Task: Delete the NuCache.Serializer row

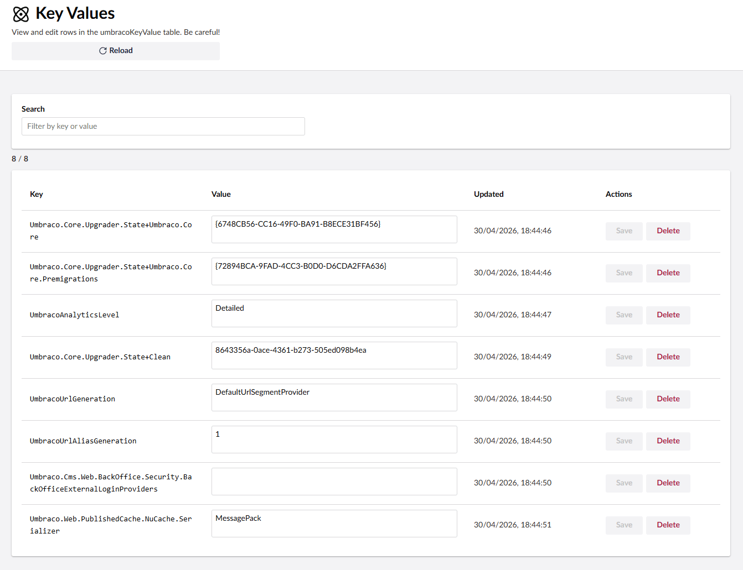Action: coord(668,525)
